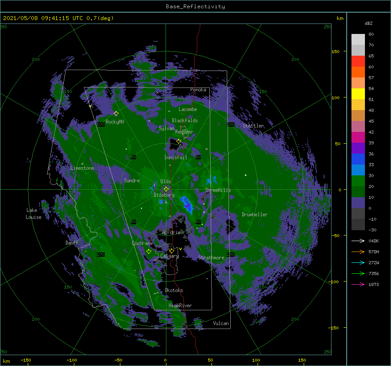Click the Limestone label
Viewport: 391px width, 366px height.
(x=82, y=168)
